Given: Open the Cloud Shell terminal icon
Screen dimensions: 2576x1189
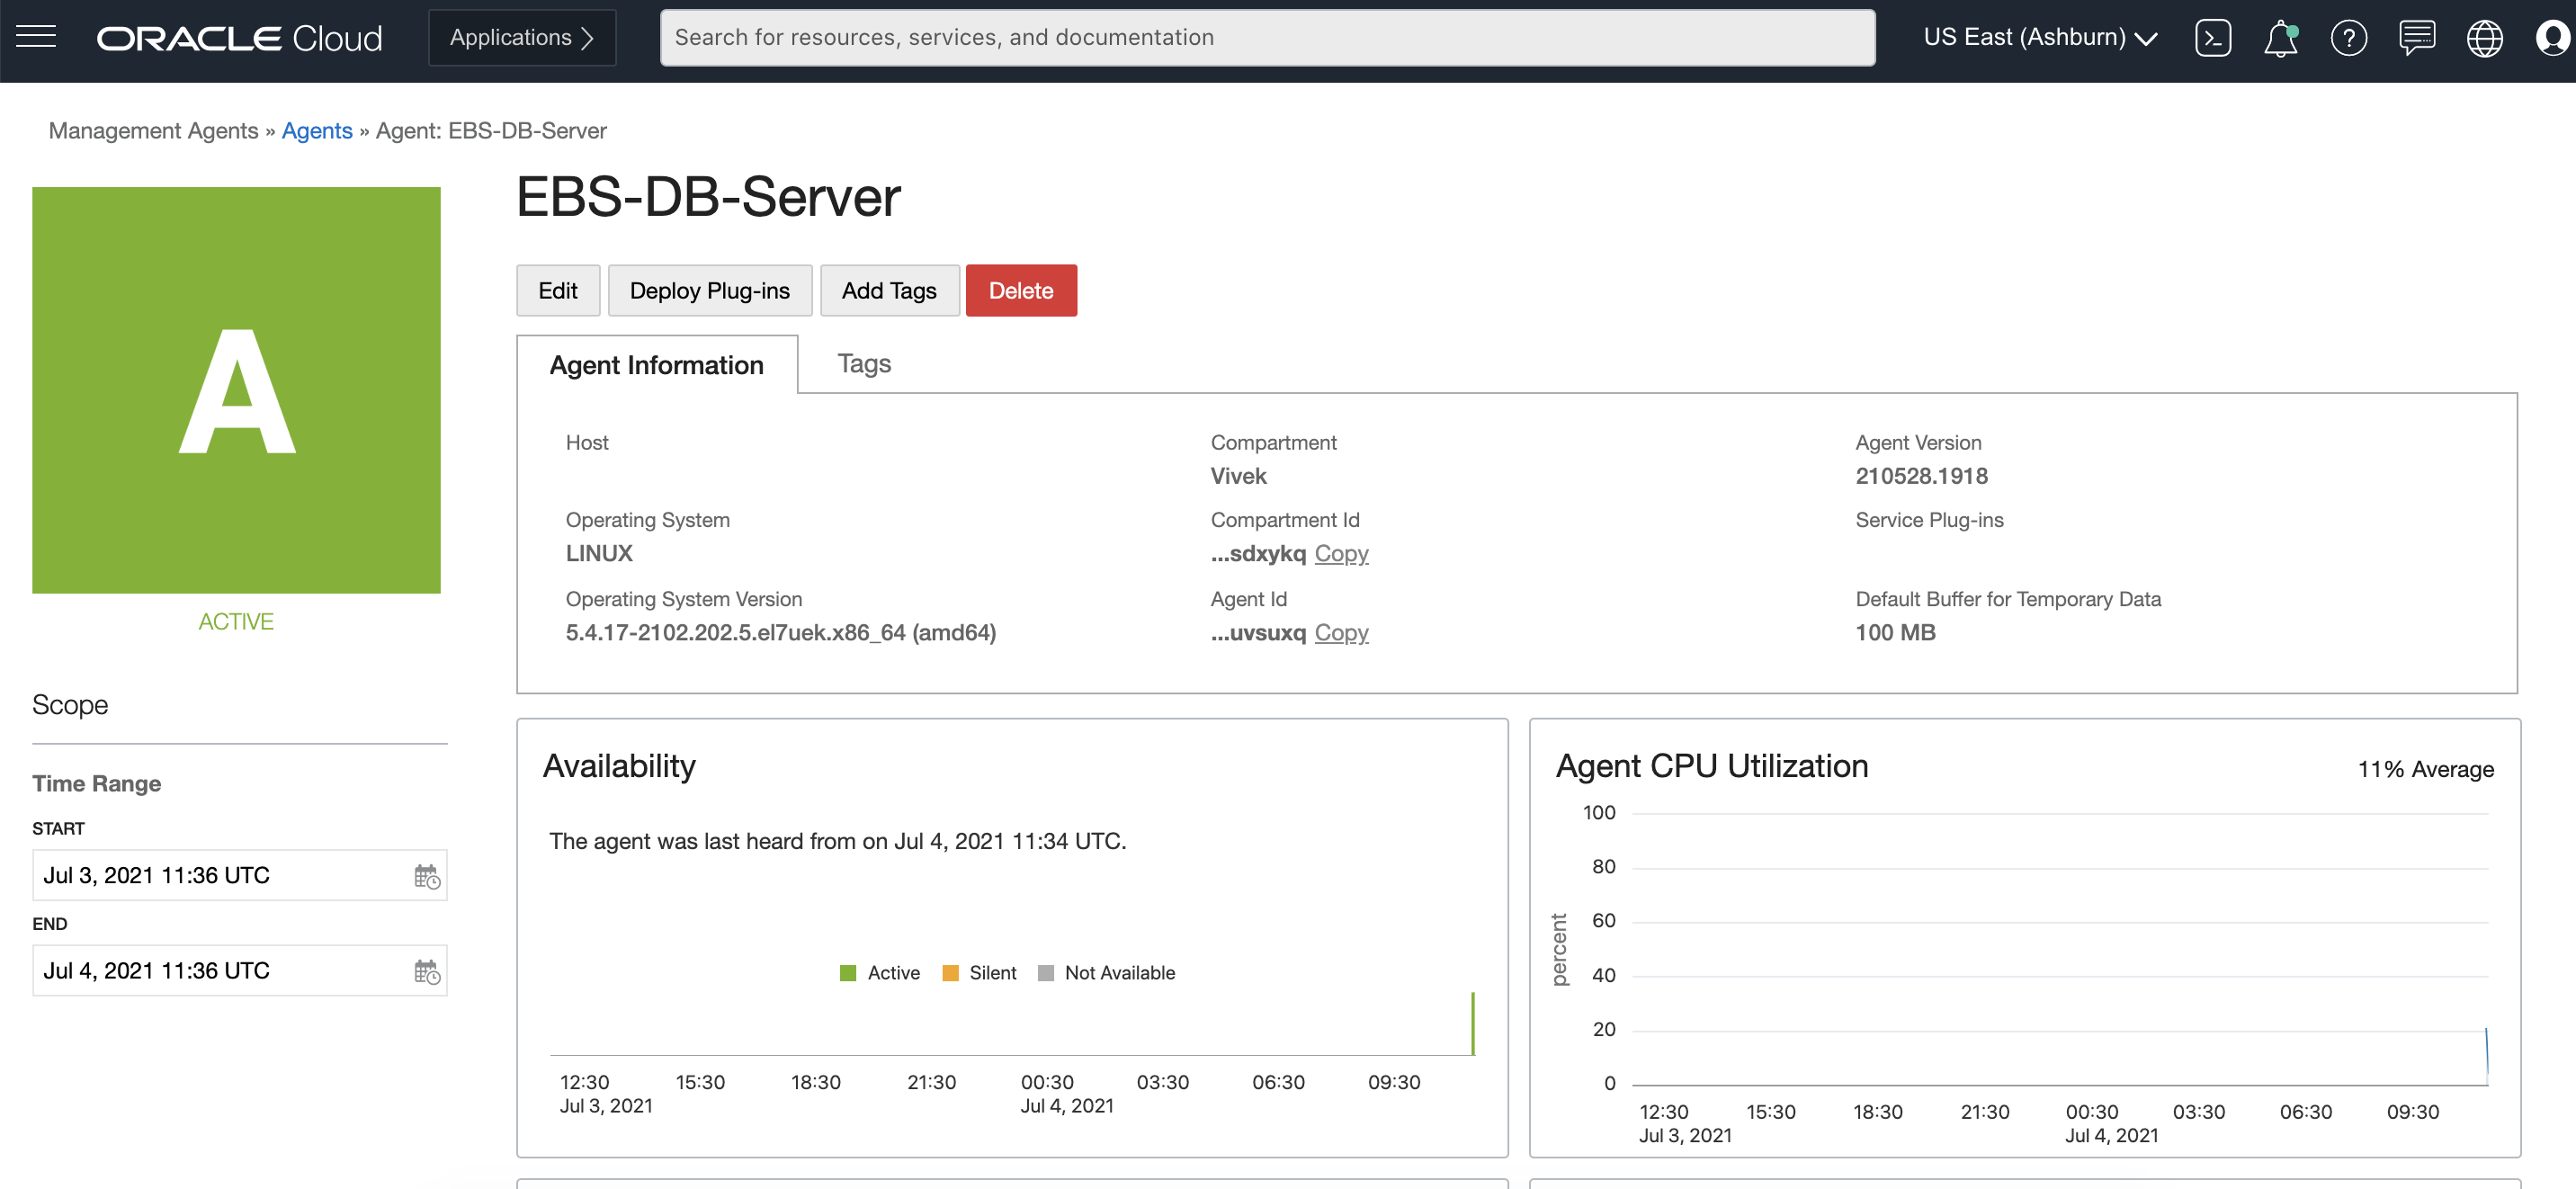Looking at the screenshot, I should pos(2213,37).
